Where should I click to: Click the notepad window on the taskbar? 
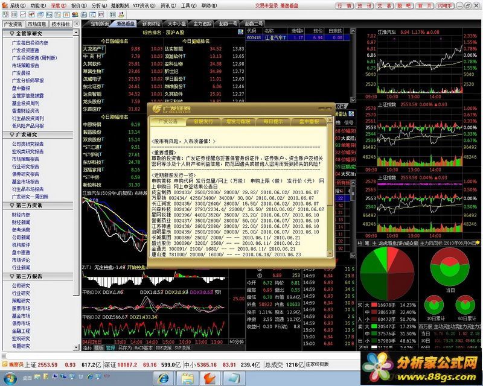pos(234,378)
